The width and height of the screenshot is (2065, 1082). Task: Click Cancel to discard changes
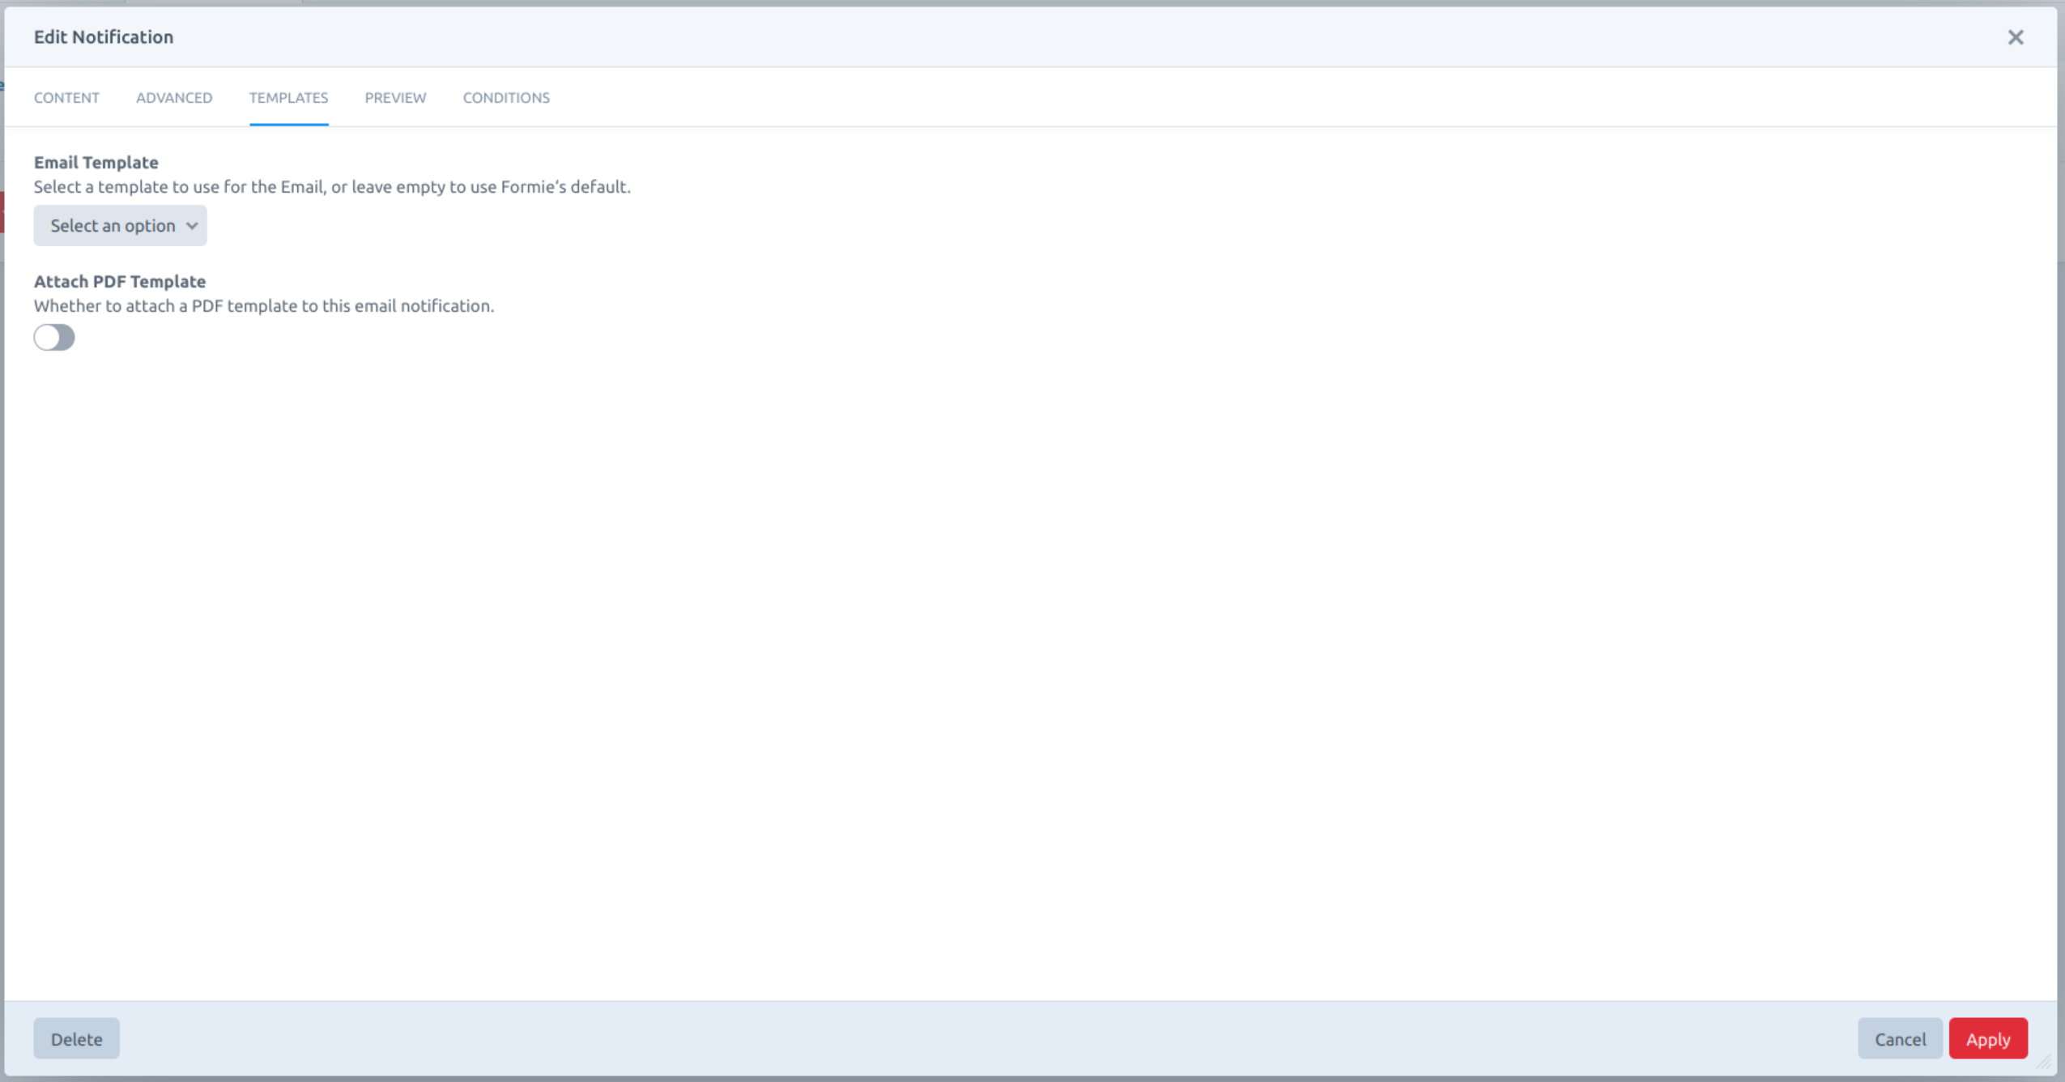pos(1898,1037)
